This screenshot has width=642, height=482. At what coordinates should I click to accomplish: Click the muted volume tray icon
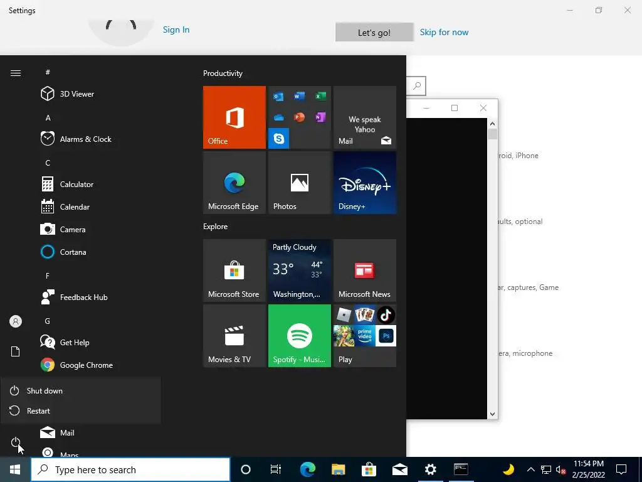pos(560,469)
